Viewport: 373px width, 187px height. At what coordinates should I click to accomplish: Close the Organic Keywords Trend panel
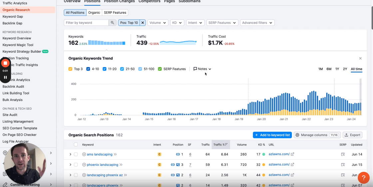pos(360,58)
